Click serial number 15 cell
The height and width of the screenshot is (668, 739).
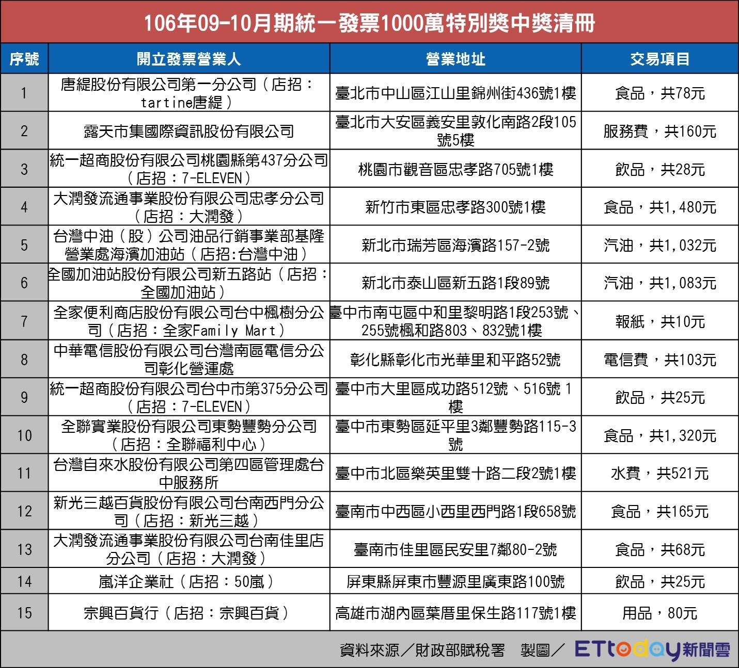pyautogui.click(x=24, y=612)
